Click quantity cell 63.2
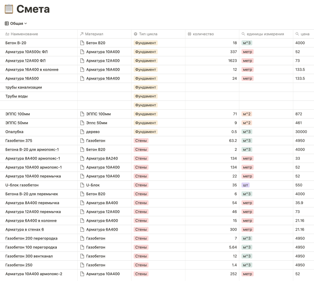This screenshot has height=281, width=314. pos(212,141)
